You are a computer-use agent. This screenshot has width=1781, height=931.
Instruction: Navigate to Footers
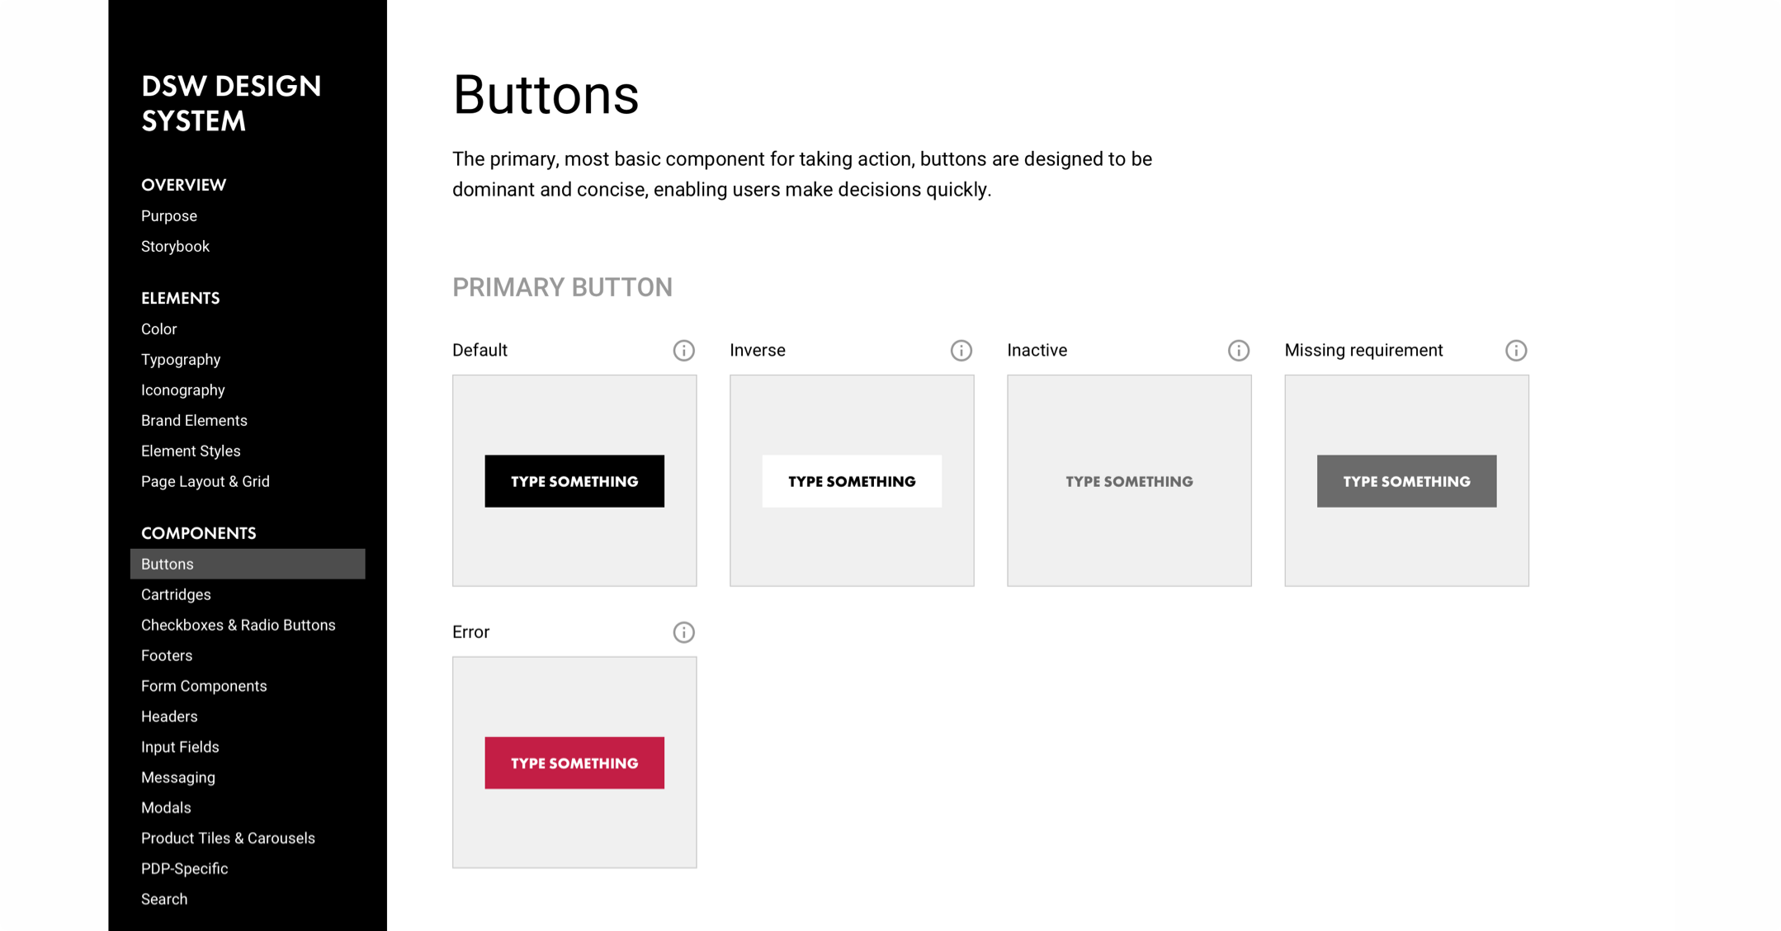tap(167, 656)
